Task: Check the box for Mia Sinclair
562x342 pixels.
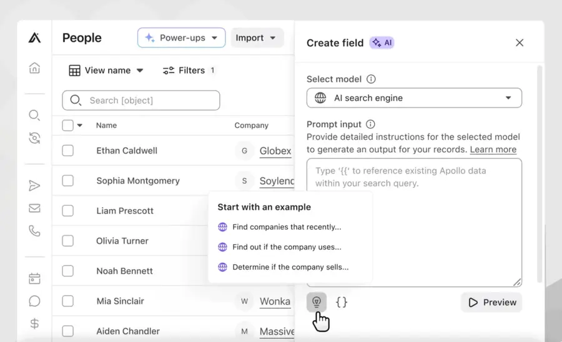Action: [67, 301]
